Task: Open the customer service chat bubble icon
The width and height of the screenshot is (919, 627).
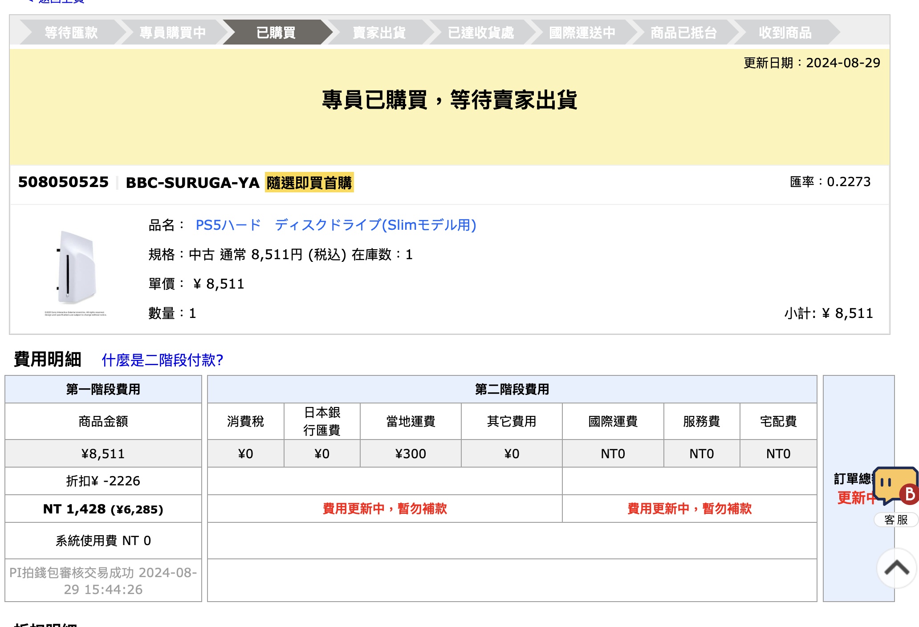Action: [895, 486]
